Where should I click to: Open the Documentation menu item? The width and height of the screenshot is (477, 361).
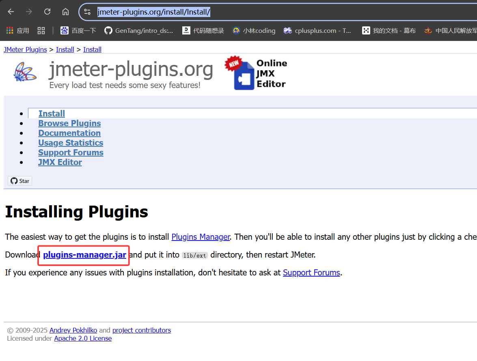pyautogui.click(x=69, y=133)
